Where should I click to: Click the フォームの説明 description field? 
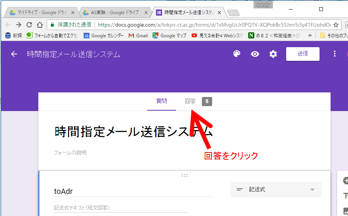[x=70, y=152]
